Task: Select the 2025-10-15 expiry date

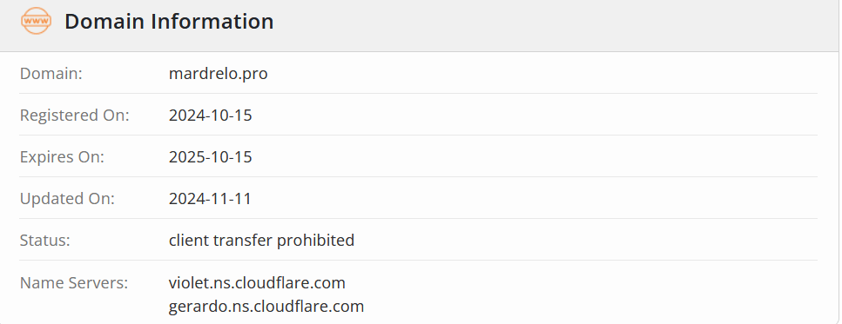Action: (211, 157)
